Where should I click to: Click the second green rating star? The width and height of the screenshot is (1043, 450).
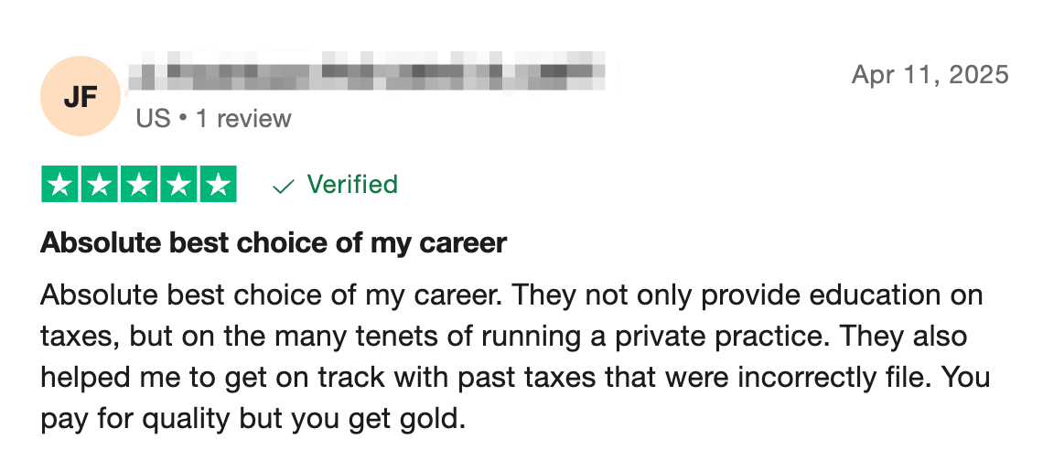pyautogui.click(x=100, y=184)
